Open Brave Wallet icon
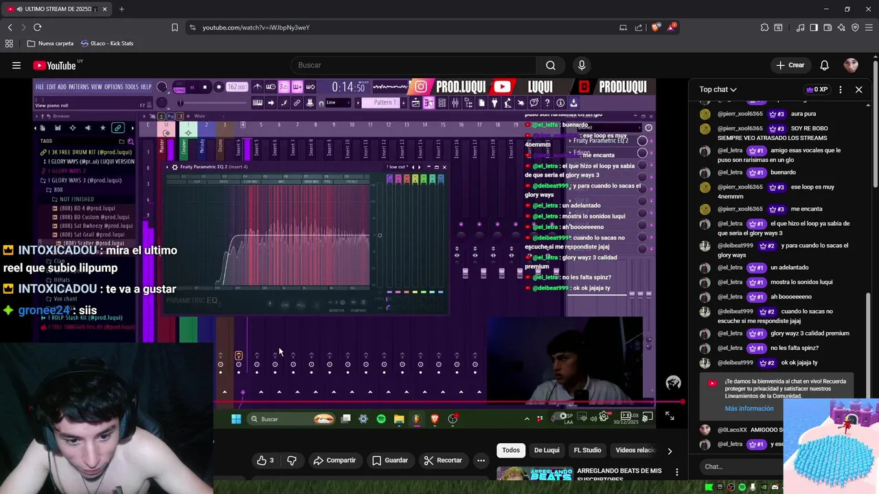 [827, 27]
